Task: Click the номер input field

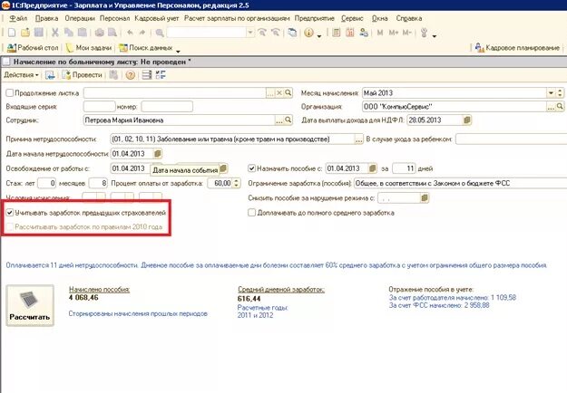Action: (167, 107)
